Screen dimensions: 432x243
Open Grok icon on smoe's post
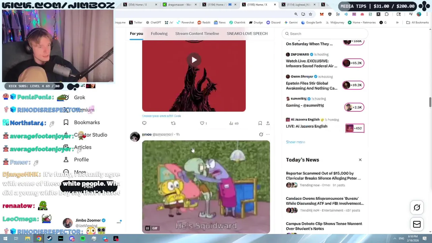[x=261, y=134]
